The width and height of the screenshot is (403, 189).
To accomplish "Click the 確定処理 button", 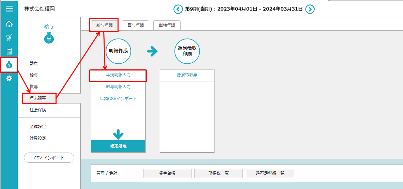I will click(x=118, y=146).
